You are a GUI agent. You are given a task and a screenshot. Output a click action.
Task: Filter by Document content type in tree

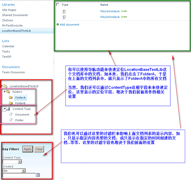[22, 115]
